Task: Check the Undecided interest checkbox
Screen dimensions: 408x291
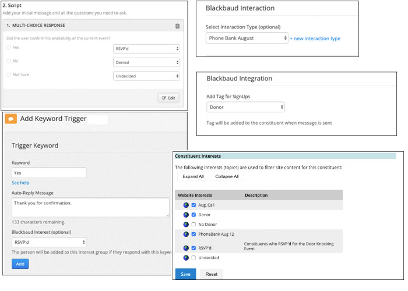Action: pyautogui.click(x=194, y=258)
